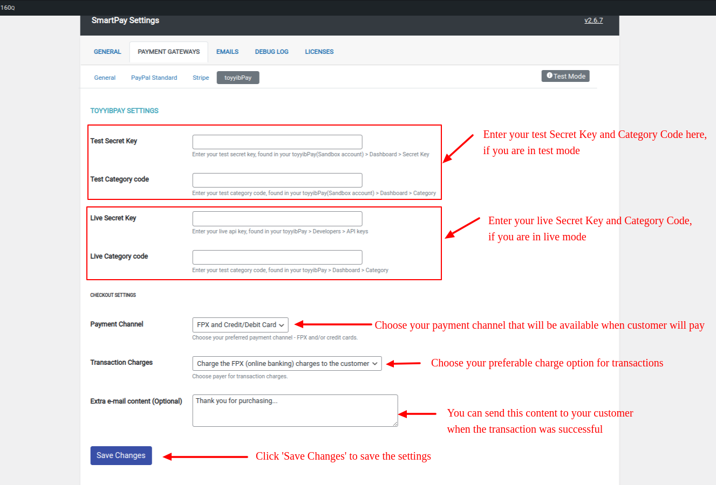Click the 'Payment Channel' label
Viewport: 716px width, 485px height.
117,324
